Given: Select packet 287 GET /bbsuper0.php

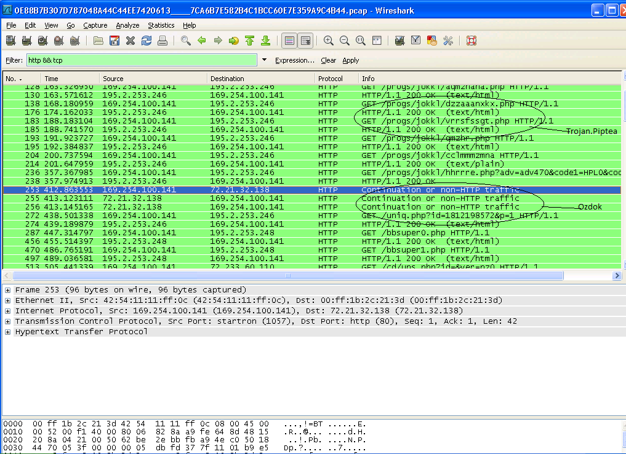Looking at the screenshot, I should tap(312, 233).
